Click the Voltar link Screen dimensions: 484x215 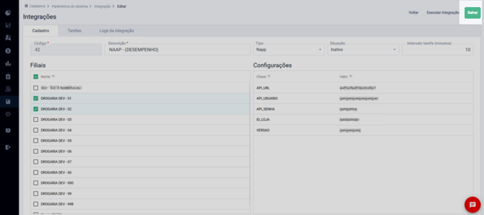point(413,13)
